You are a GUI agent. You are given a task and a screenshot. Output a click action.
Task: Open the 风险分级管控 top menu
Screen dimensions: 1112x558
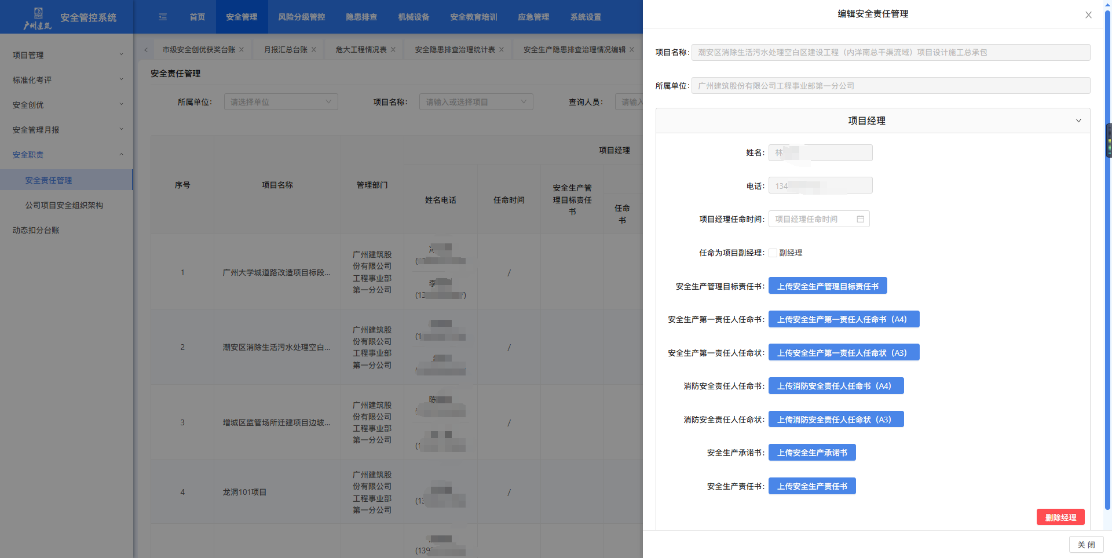(301, 17)
